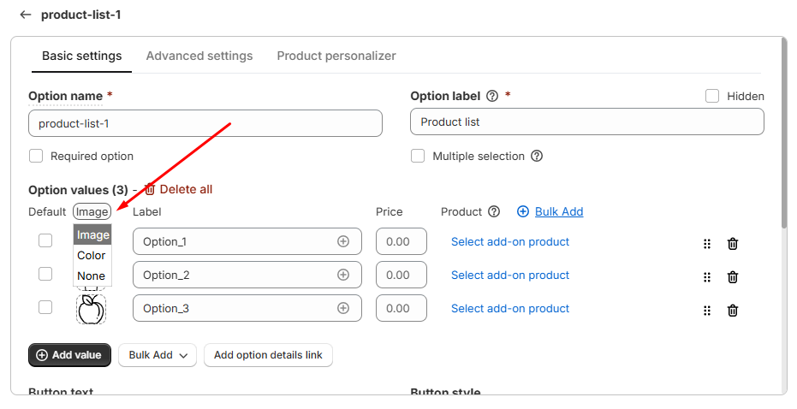Switch to the Advanced settings tab
The width and height of the screenshot is (797, 409).
click(x=199, y=56)
